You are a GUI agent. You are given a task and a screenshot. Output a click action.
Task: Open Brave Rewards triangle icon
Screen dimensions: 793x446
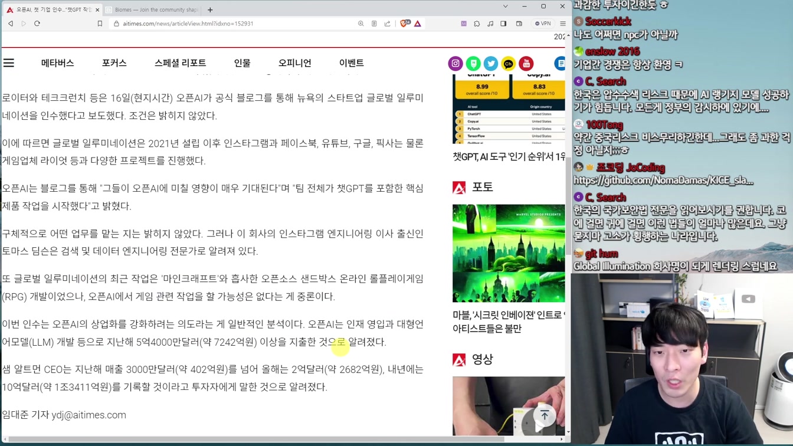tap(418, 24)
